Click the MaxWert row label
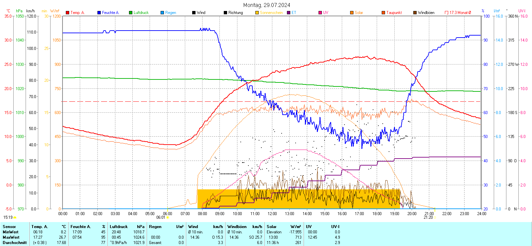The height and width of the screenshot is (246, 532). (11, 237)
